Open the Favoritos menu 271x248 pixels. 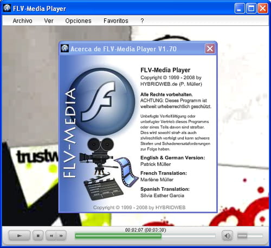(x=116, y=21)
